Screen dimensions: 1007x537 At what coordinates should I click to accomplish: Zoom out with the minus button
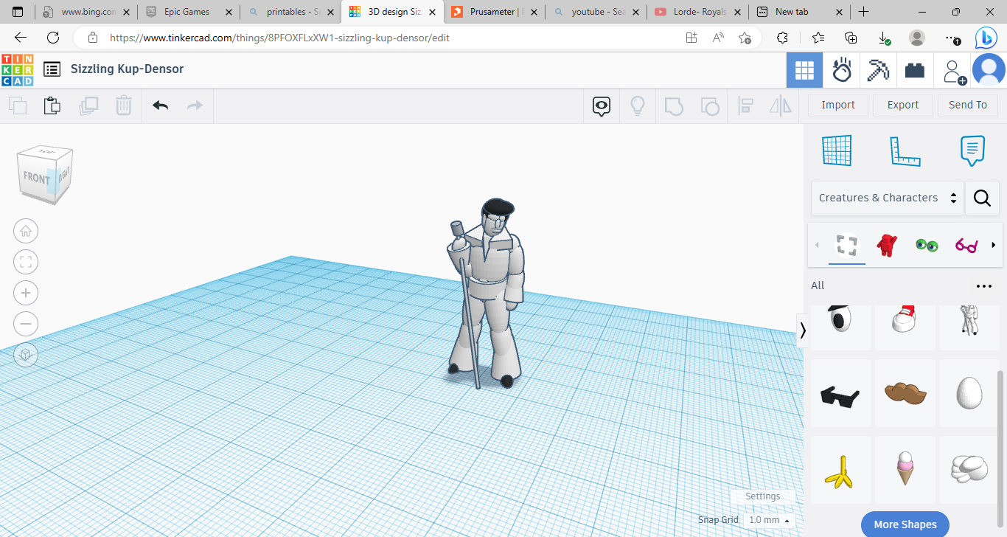tap(26, 324)
